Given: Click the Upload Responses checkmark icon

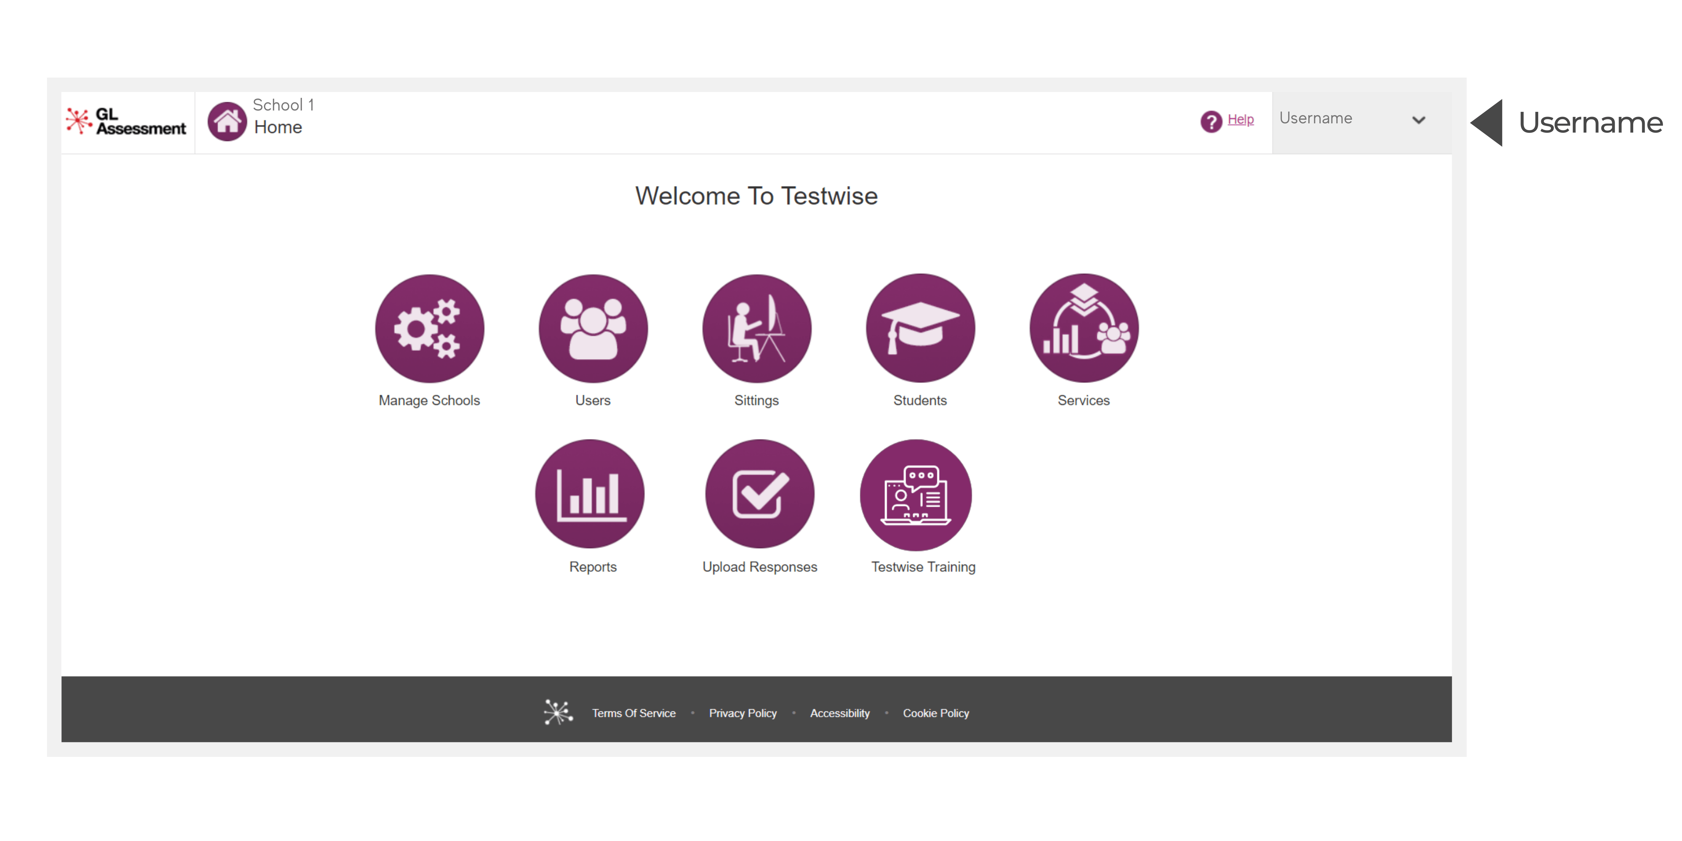Looking at the screenshot, I should pyautogui.click(x=759, y=494).
